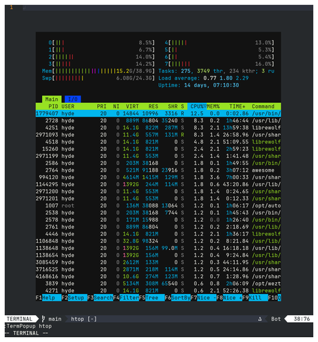Click the warning bell icon near Bot
Viewport: 318px width, 342px height.
tap(260, 319)
